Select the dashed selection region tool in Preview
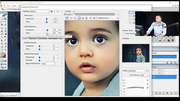 71,18
